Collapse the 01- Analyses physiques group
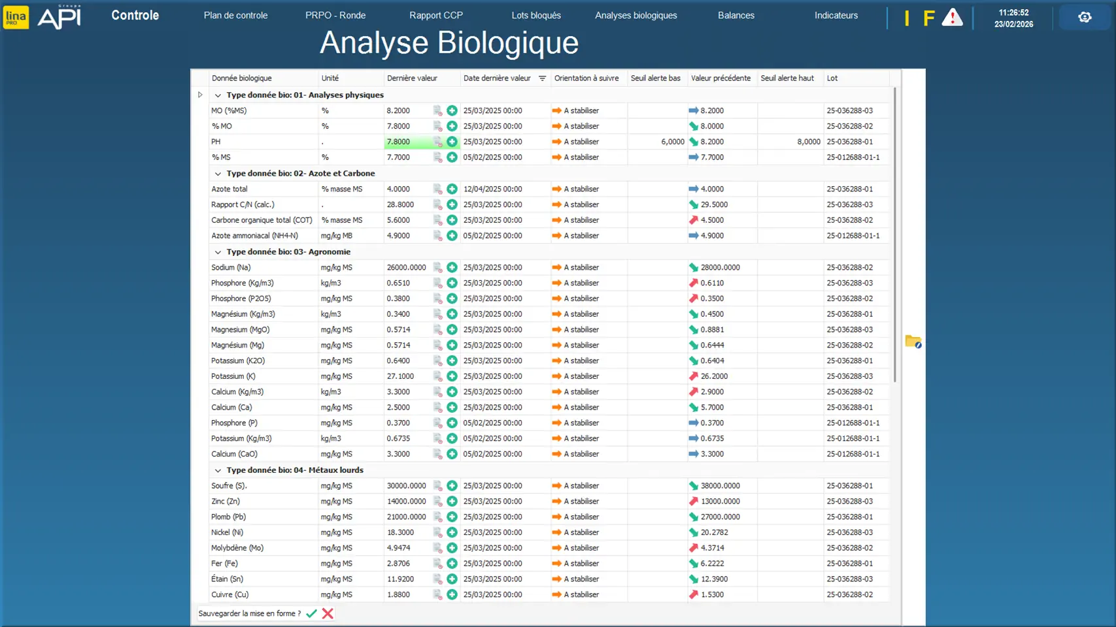Viewport: 1116px width, 627px height. pyautogui.click(x=218, y=95)
